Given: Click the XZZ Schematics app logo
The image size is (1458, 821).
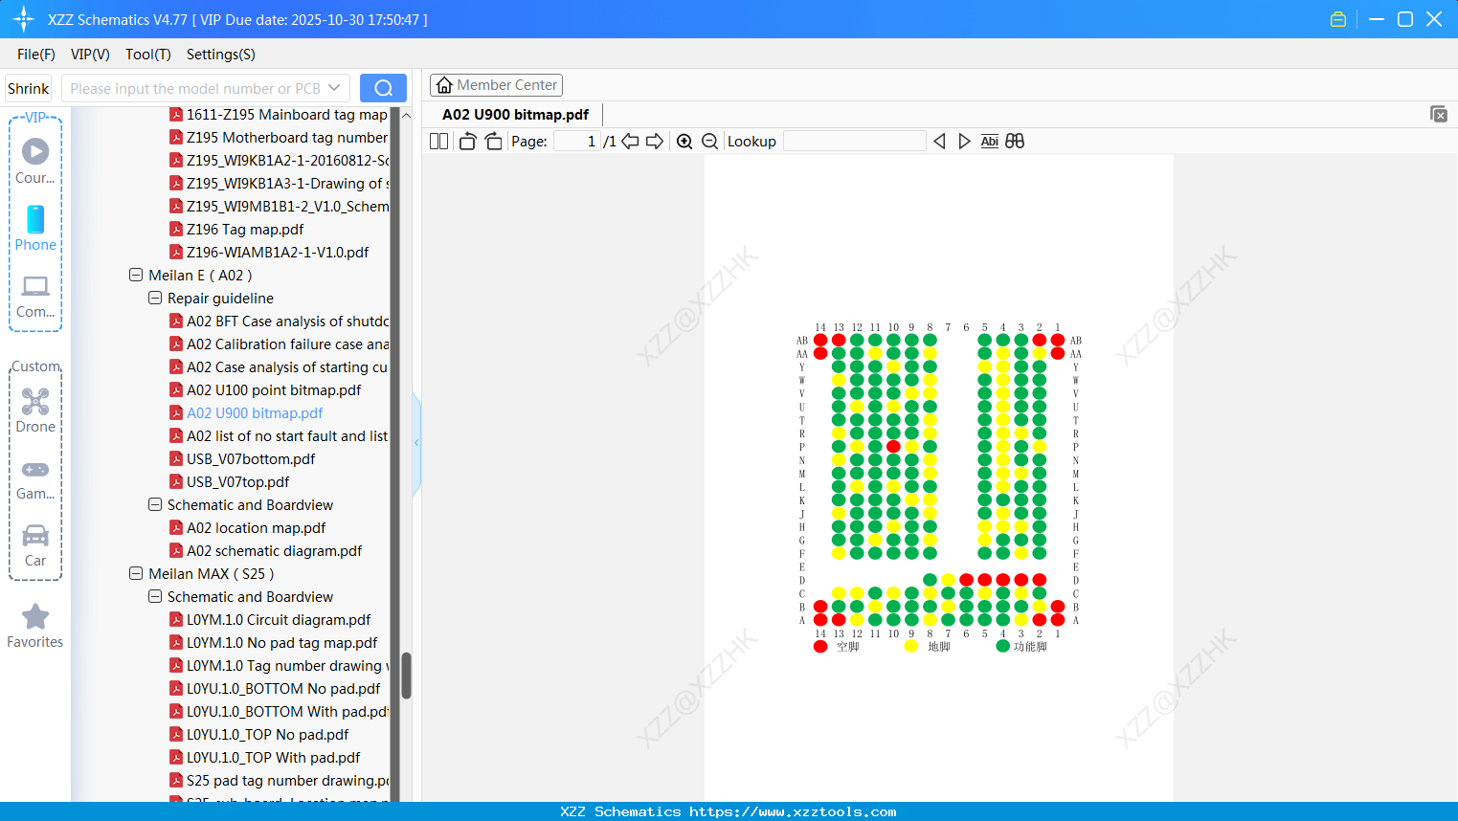Looking at the screenshot, I should [x=24, y=19].
